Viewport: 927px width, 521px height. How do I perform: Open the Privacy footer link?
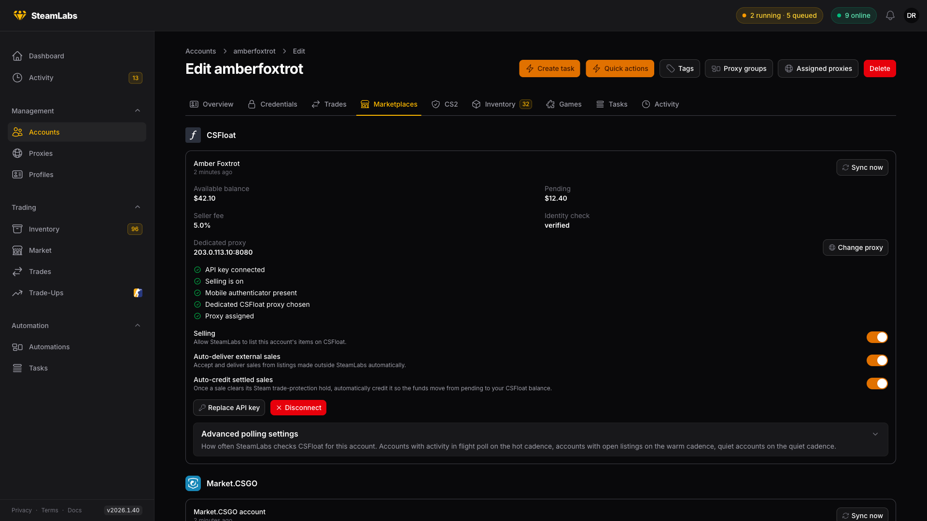point(22,510)
